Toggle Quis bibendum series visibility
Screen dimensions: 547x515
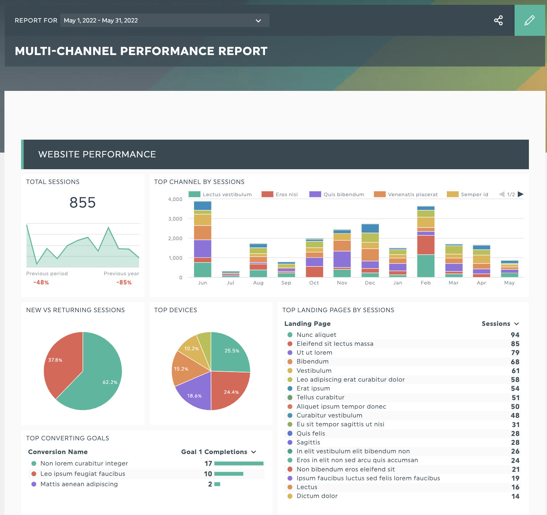315,194
